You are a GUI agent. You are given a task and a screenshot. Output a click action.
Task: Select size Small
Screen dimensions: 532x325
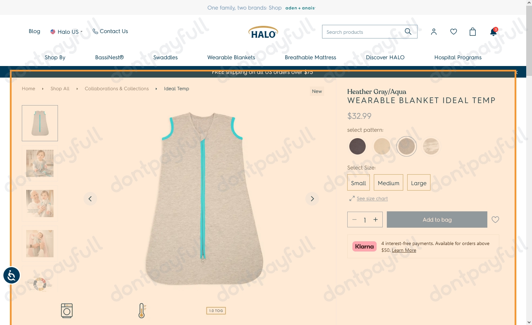click(359, 183)
